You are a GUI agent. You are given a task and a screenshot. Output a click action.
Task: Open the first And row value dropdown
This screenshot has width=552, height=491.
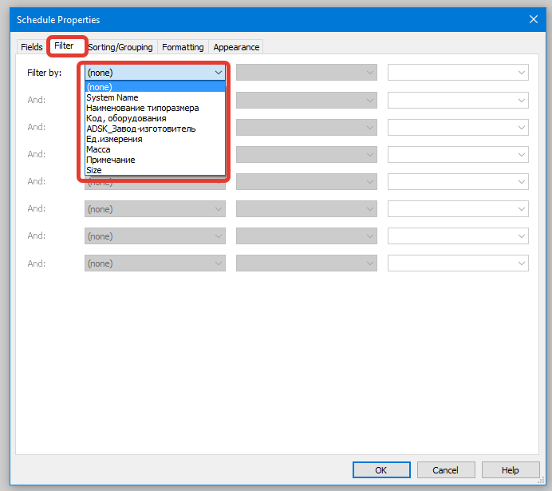pyautogui.click(x=458, y=100)
